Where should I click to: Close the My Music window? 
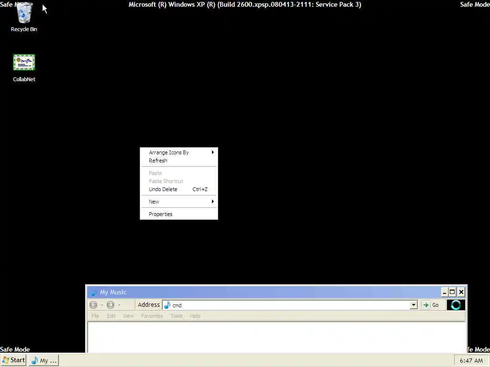[x=461, y=292]
